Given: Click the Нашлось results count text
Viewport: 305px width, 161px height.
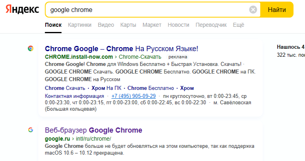Looking at the screenshot, I should (291, 47).
